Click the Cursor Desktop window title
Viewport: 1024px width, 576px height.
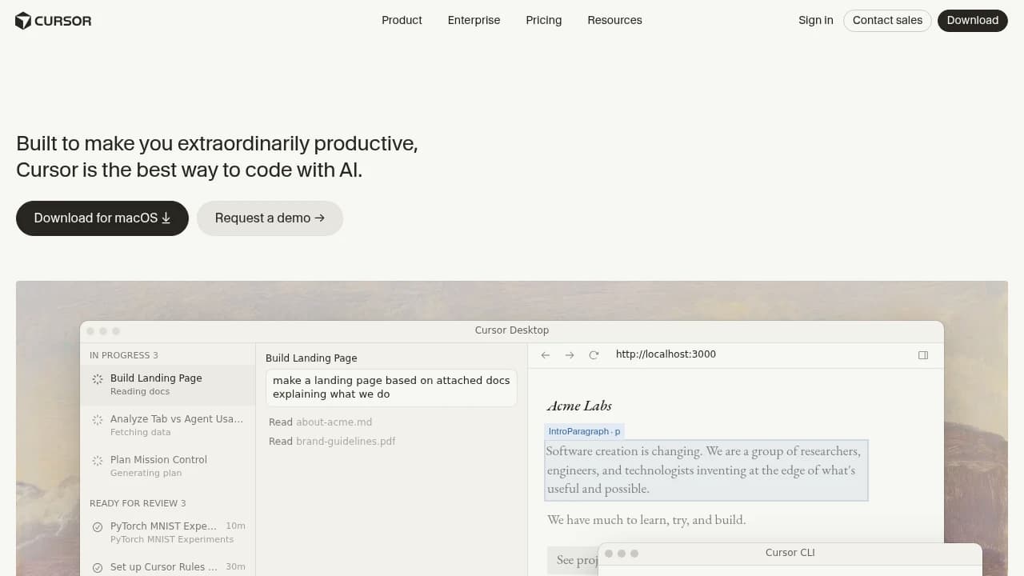click(512, 330)
